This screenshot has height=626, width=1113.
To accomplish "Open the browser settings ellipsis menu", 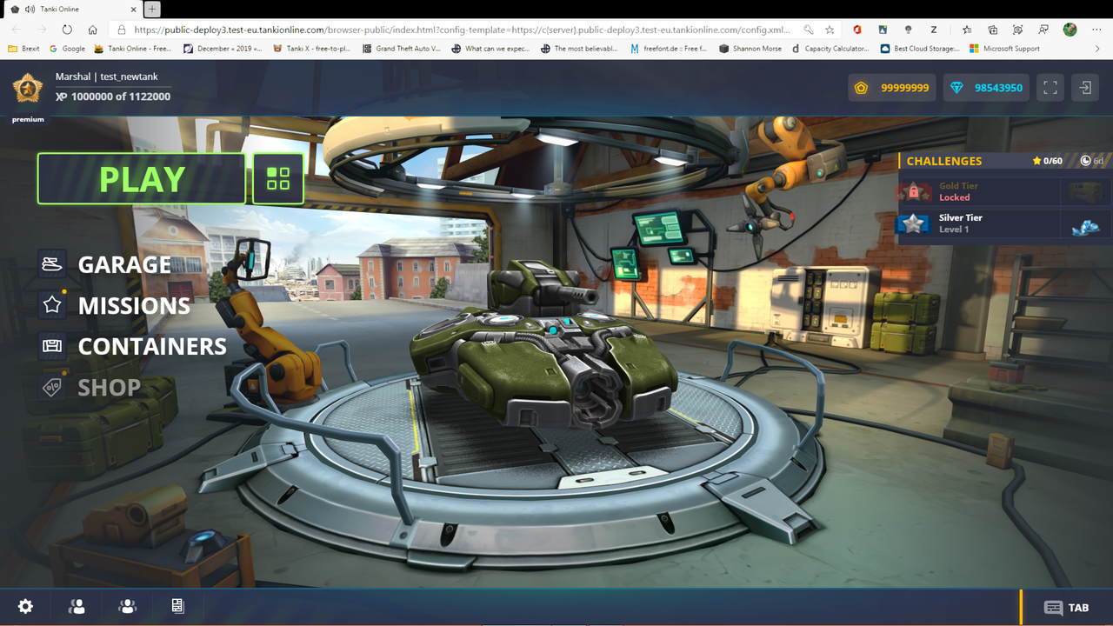I will (x=1097, y=30).
